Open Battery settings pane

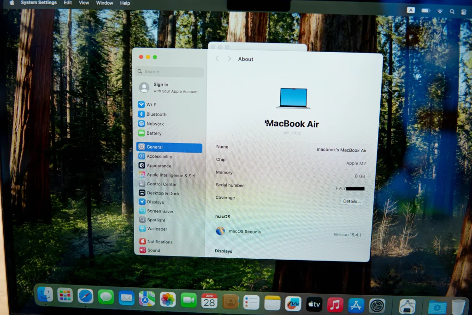[153, 133]
